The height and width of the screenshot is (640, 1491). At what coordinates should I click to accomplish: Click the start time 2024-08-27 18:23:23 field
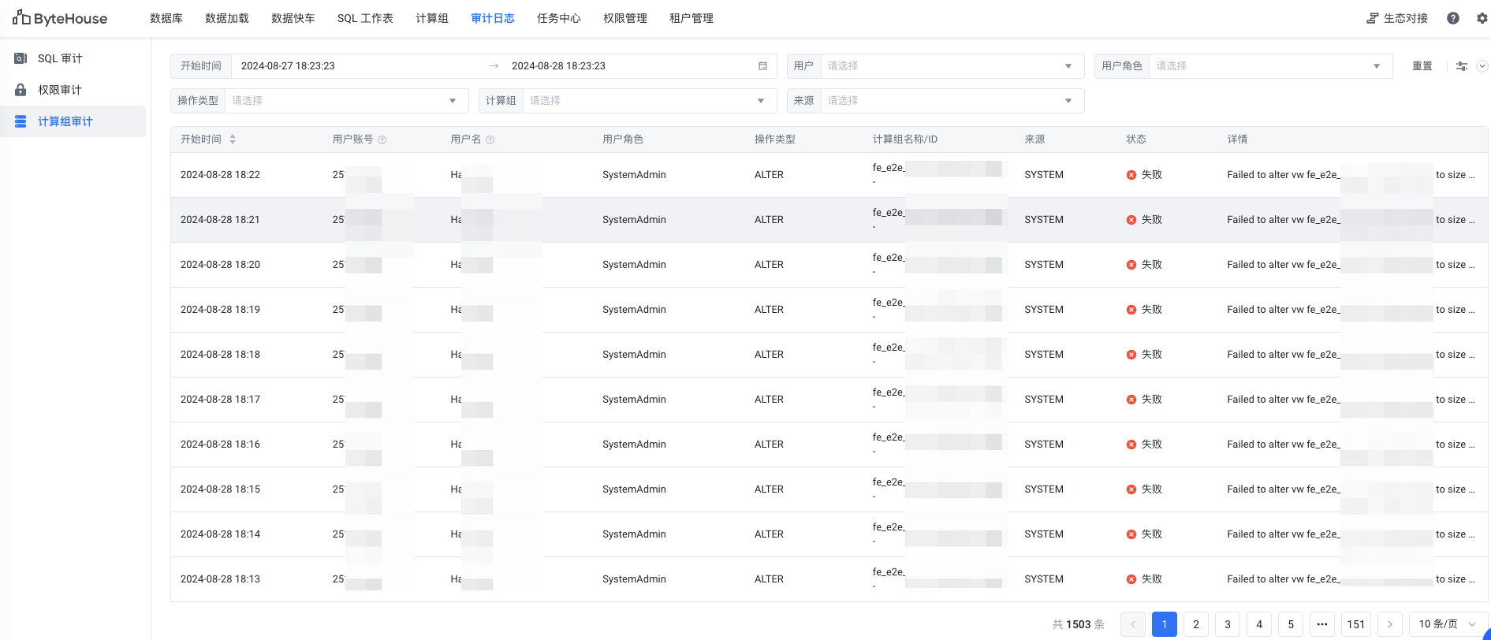[x=288, y=66]
